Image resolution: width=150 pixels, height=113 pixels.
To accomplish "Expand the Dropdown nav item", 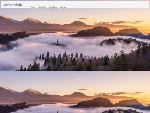I will (x=53, y=7).
